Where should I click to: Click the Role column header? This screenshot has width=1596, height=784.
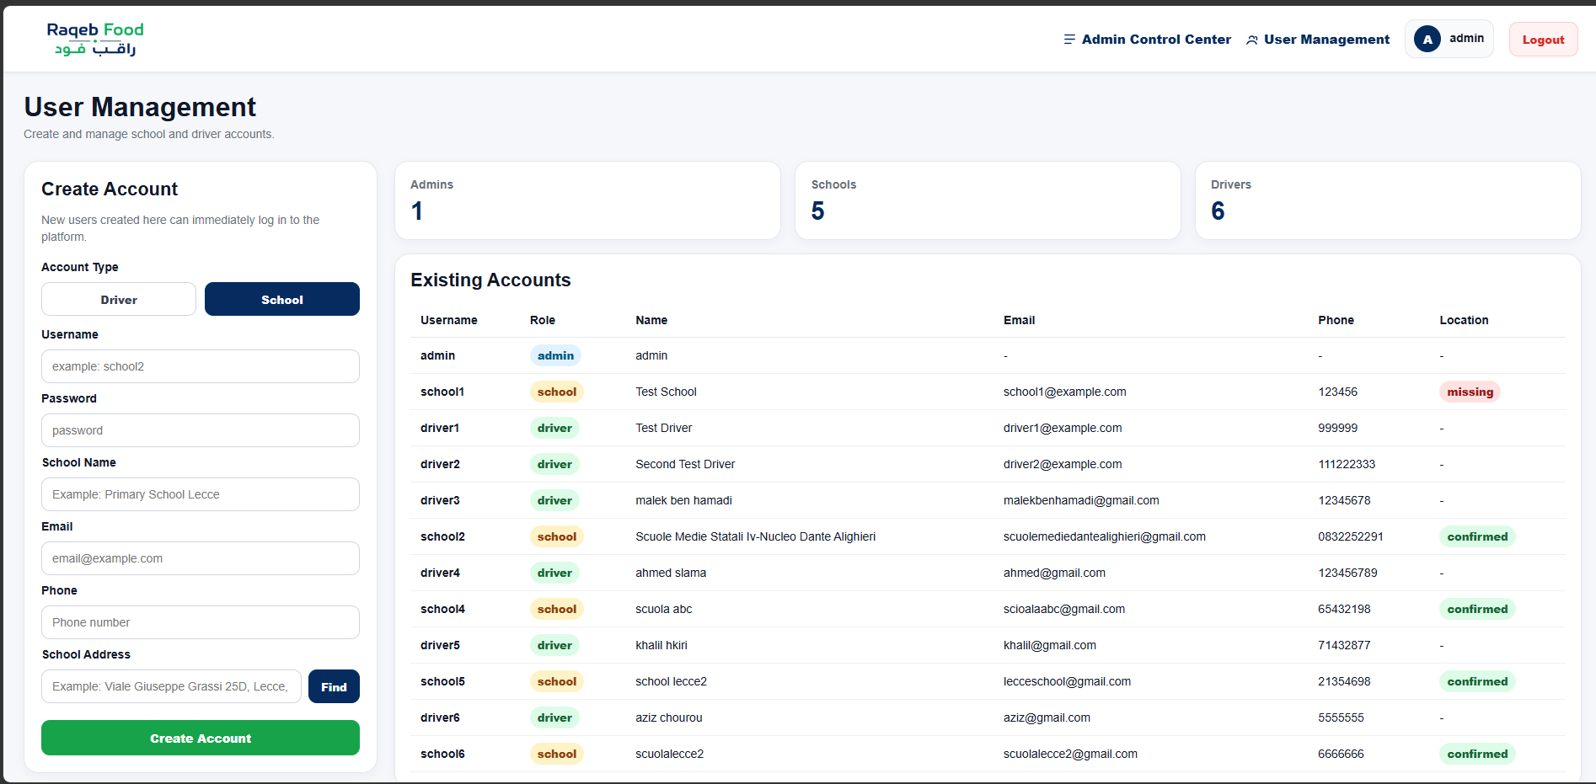543,320
